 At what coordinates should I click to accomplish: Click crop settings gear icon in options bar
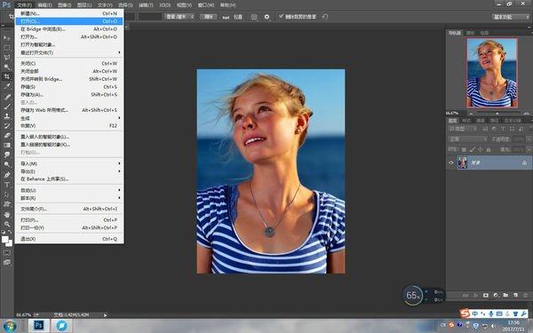pyautogui.click(x=266, y=17)
